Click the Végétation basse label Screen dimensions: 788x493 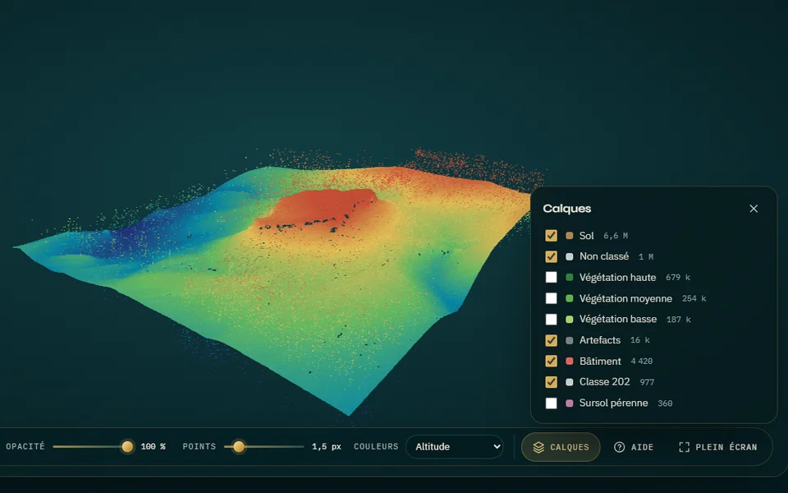click(x=618, y=320)
